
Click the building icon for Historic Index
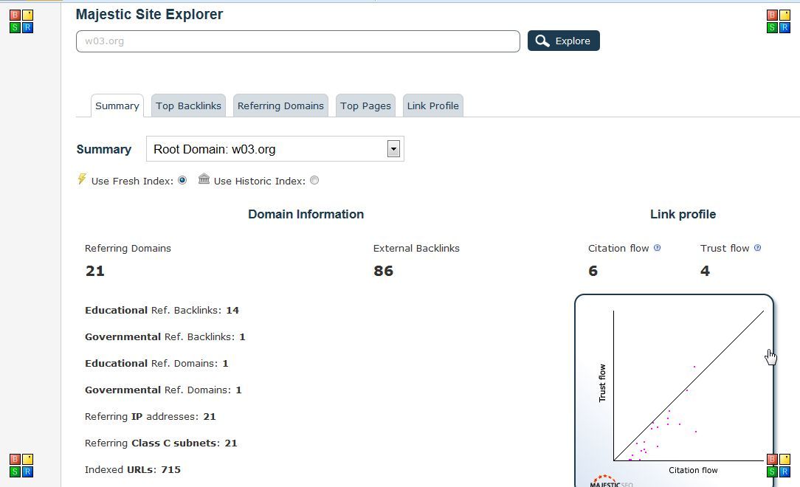pyautogui.click(x=204, y=179)
